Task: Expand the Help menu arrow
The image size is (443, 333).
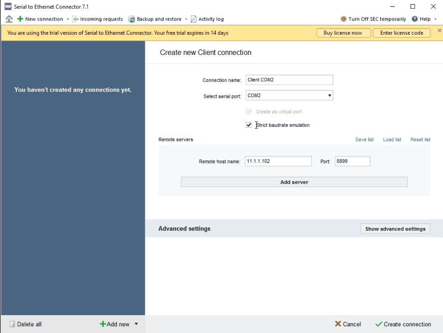Action: click(435, 19)
